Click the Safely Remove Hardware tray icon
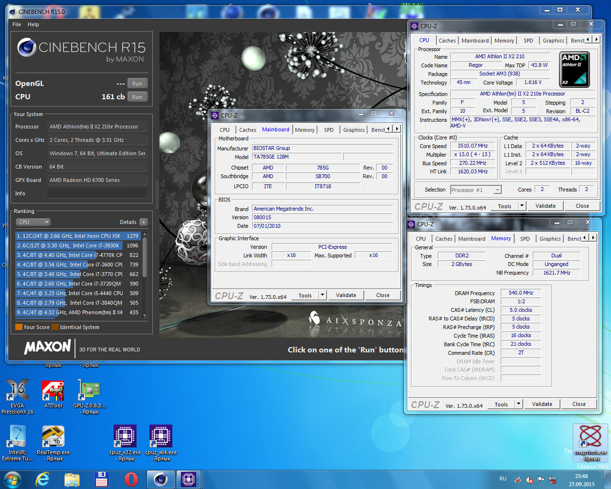Image resolution: width=611 pixels, height=489 pixels. 518,479
